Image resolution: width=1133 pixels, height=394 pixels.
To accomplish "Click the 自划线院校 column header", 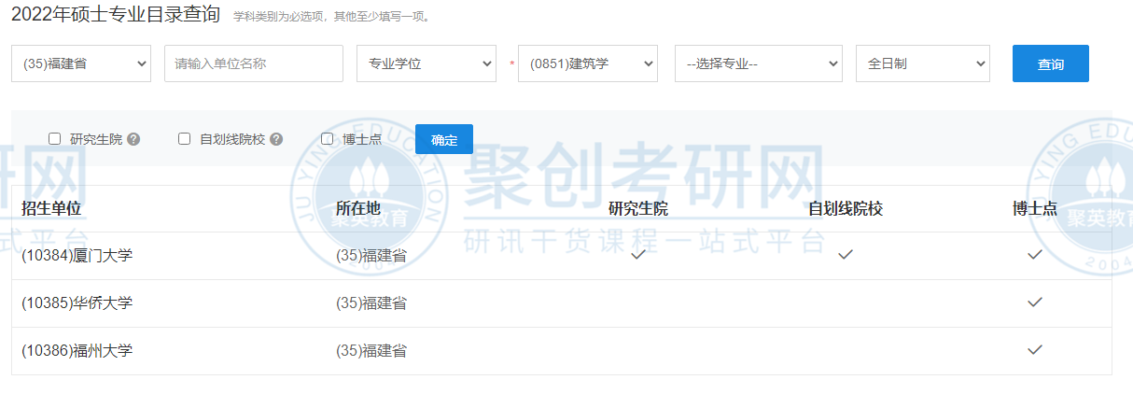I will pos(846,208).
